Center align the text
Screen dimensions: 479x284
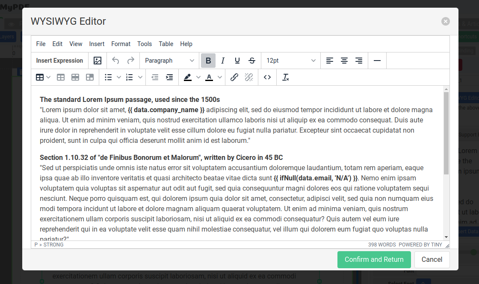pos(344,61)
